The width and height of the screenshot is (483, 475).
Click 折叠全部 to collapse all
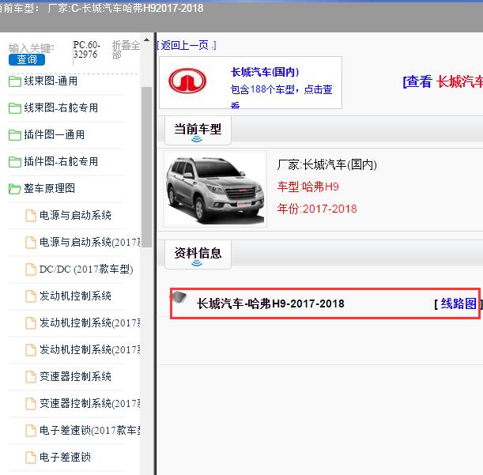click(x=126, y=50)
